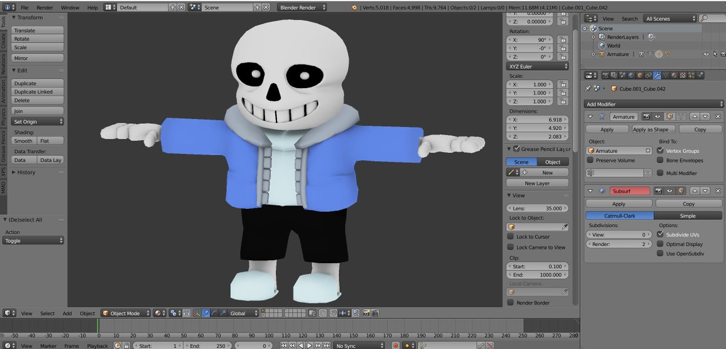Viewport: 726px width, 349px height.
Task: Toggle Armature selectability arrow in Outliner
Action: (x=715, y=54)
